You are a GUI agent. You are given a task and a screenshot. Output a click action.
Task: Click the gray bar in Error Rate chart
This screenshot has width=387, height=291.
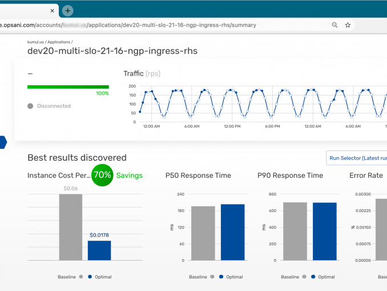[x=381, y=229]
